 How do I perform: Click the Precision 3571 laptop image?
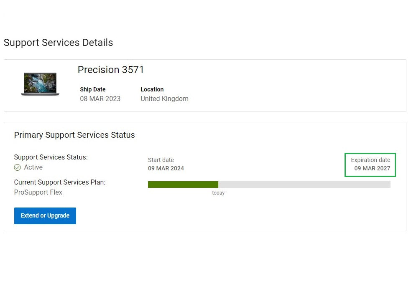(x=40, y=84)
